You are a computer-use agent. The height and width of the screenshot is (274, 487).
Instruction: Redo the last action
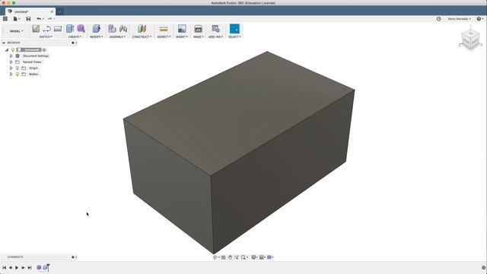(x=51, y=19)
